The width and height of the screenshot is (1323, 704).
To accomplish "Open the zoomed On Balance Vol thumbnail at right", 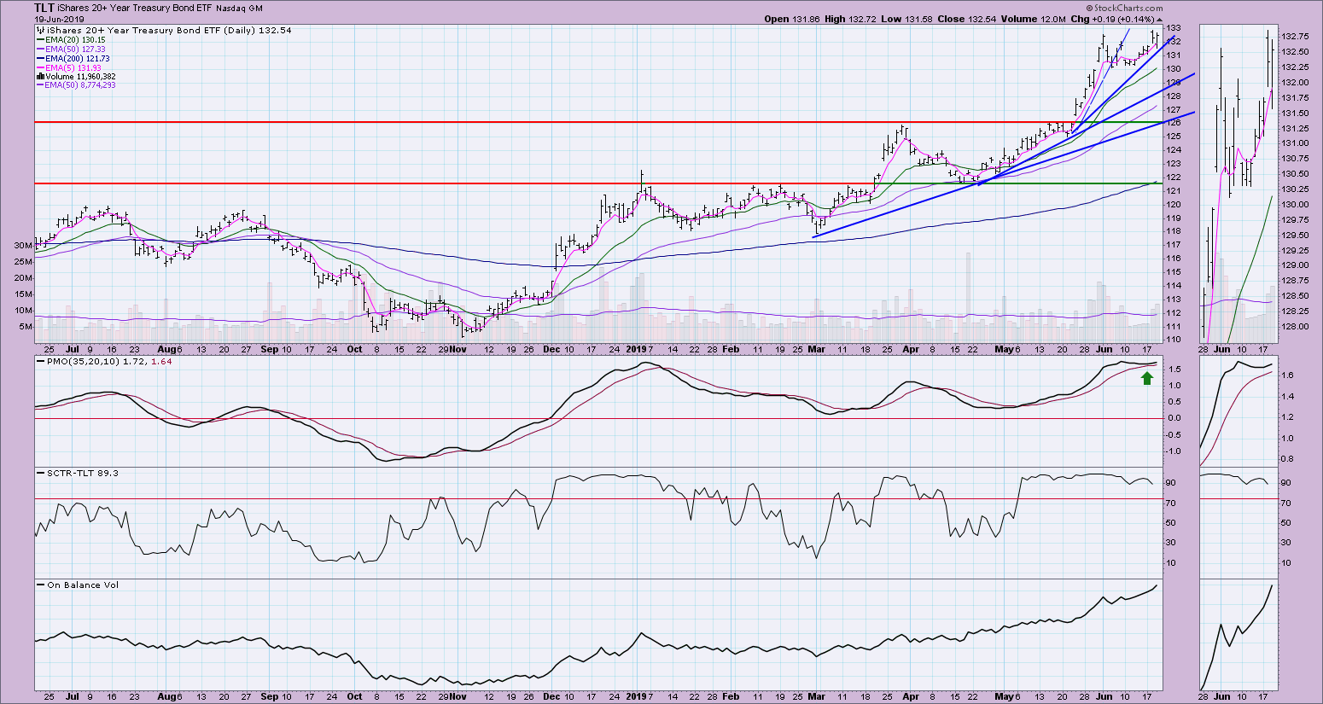I will [x=1238, y=634].
